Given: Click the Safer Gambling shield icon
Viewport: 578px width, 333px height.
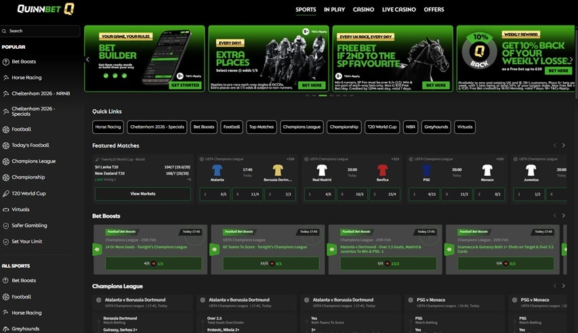Looking at the screenshot, I should pos(6,226).
